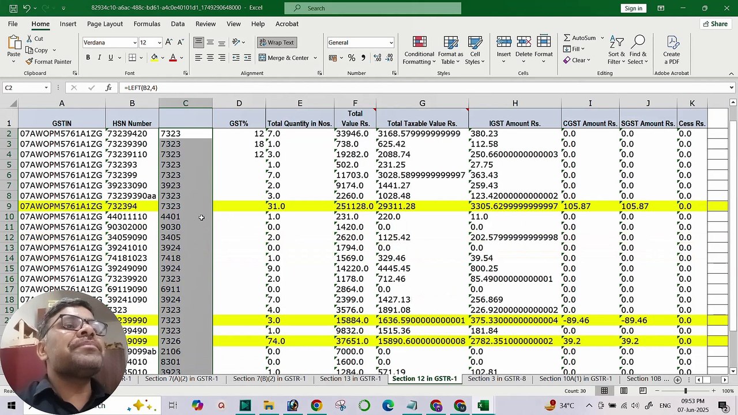Viewport: 738px width, 415px height.
Task: Open the Page Layout tab
Action: [x=105, y=24]
